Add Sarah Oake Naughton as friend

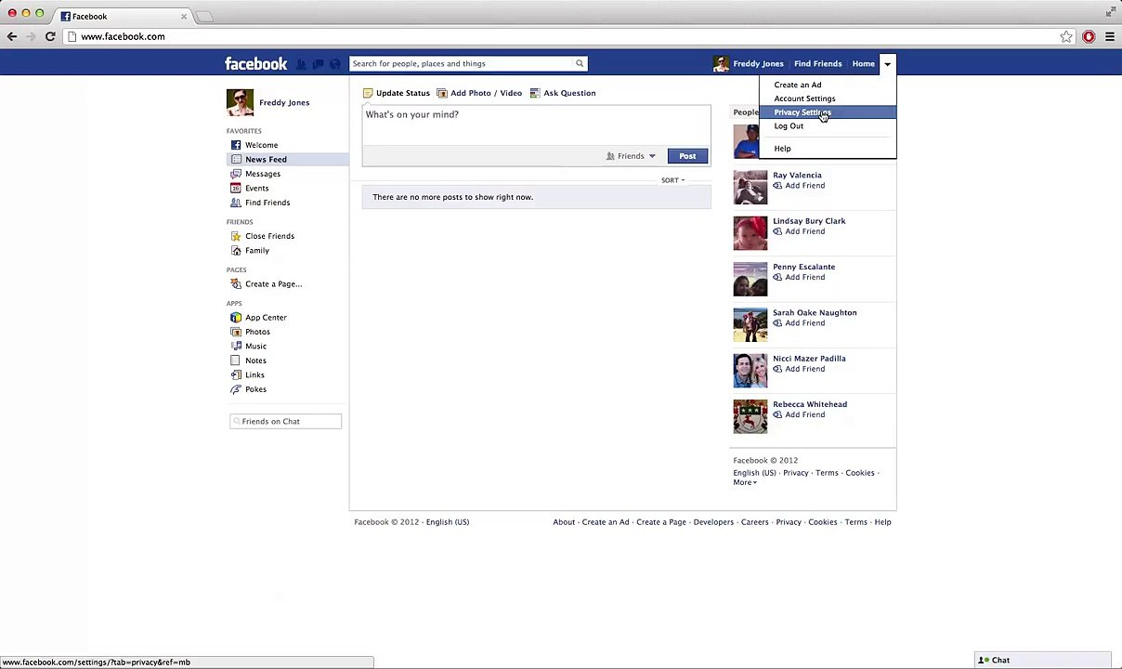point(799,323)
